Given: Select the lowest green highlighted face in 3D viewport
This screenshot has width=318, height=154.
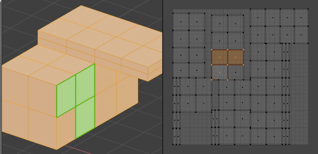Looking at the screenshot, I should coord(85,117).
